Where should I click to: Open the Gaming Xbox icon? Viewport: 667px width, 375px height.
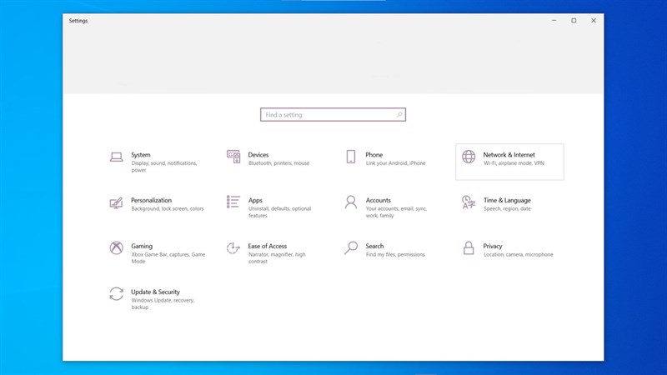click(116, 247)
